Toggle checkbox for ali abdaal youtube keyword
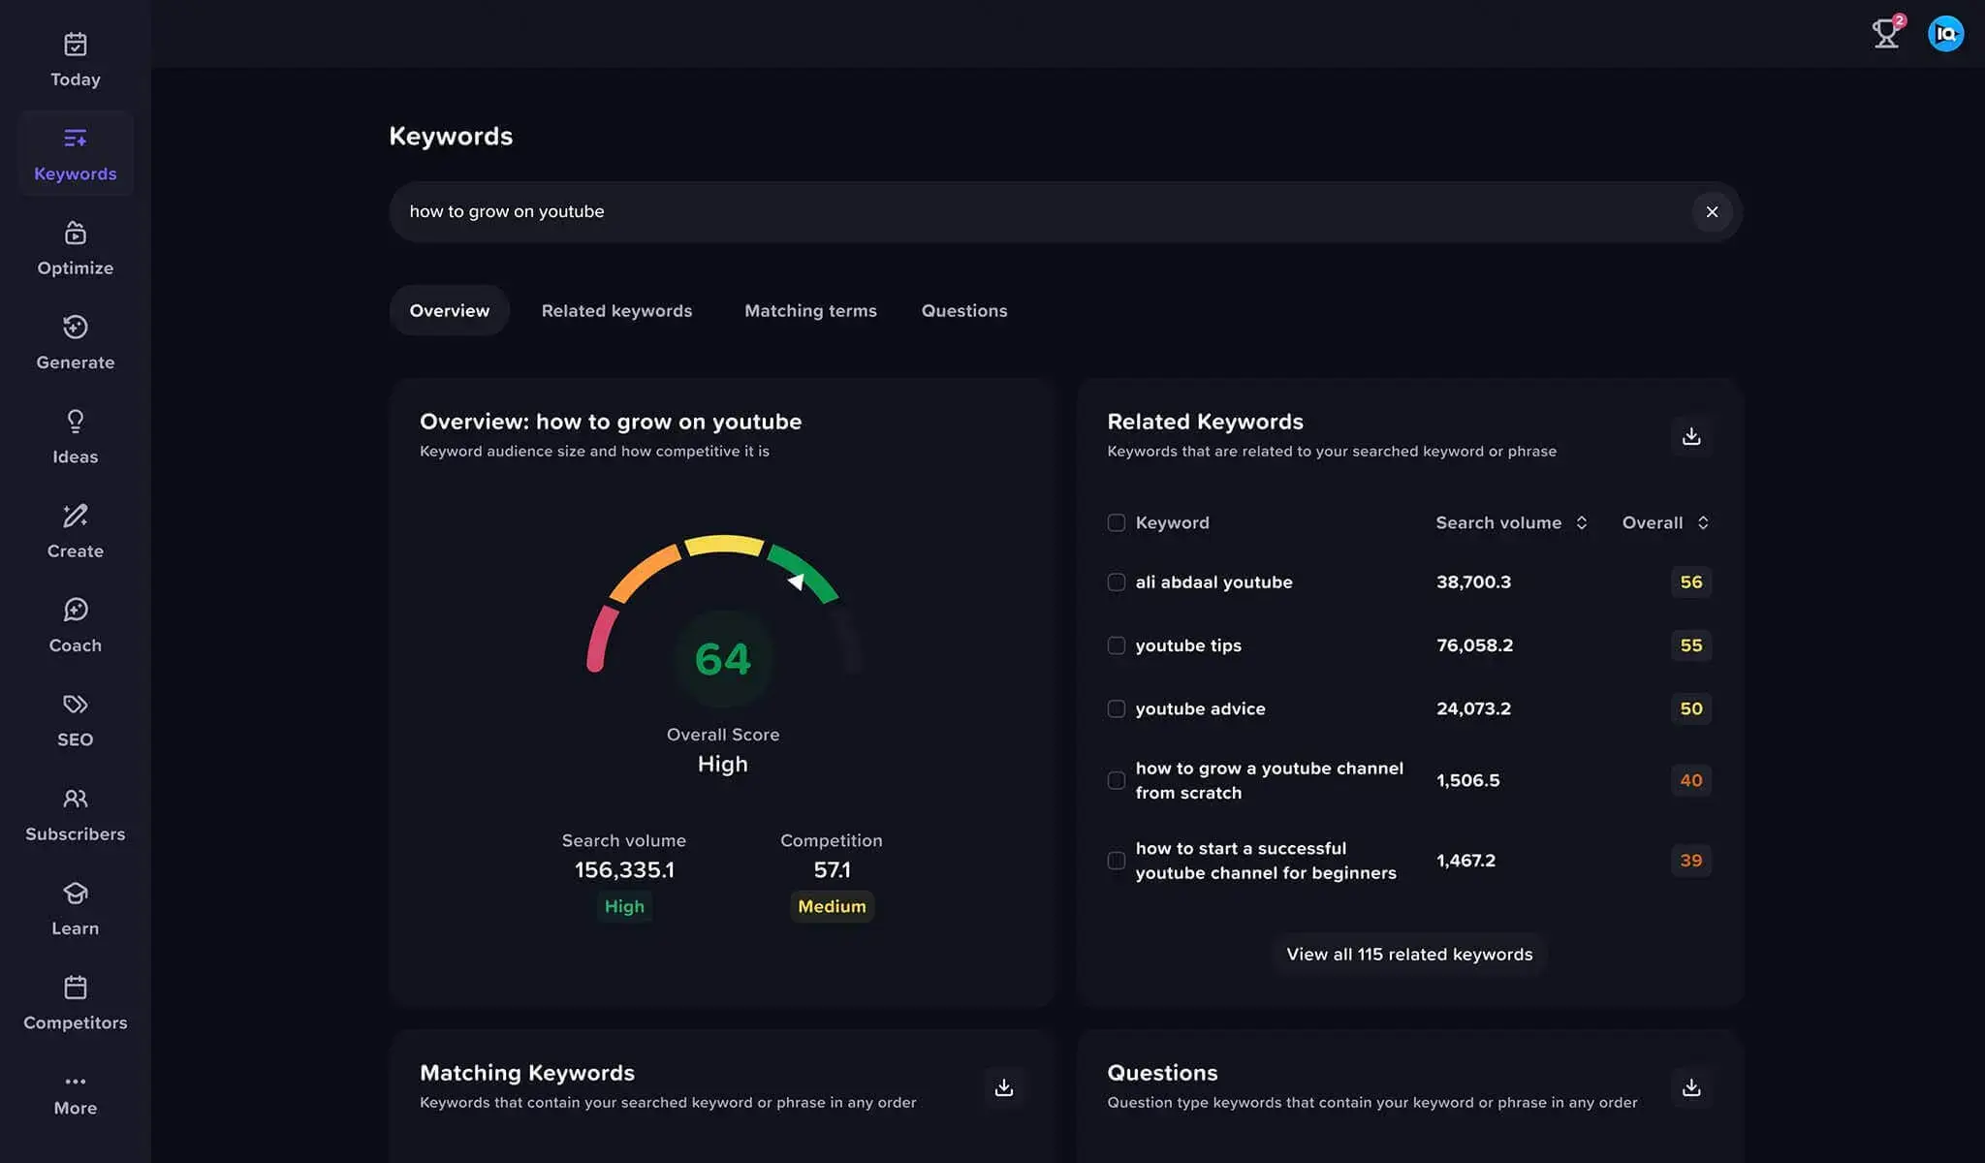This screenshot has width=1985, height=1163. point(1116,581)
